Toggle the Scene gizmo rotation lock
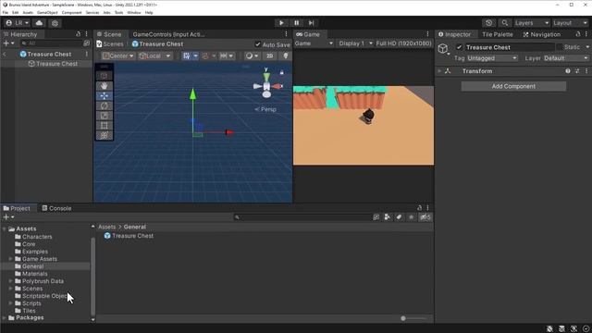 [x=281, y=72]
